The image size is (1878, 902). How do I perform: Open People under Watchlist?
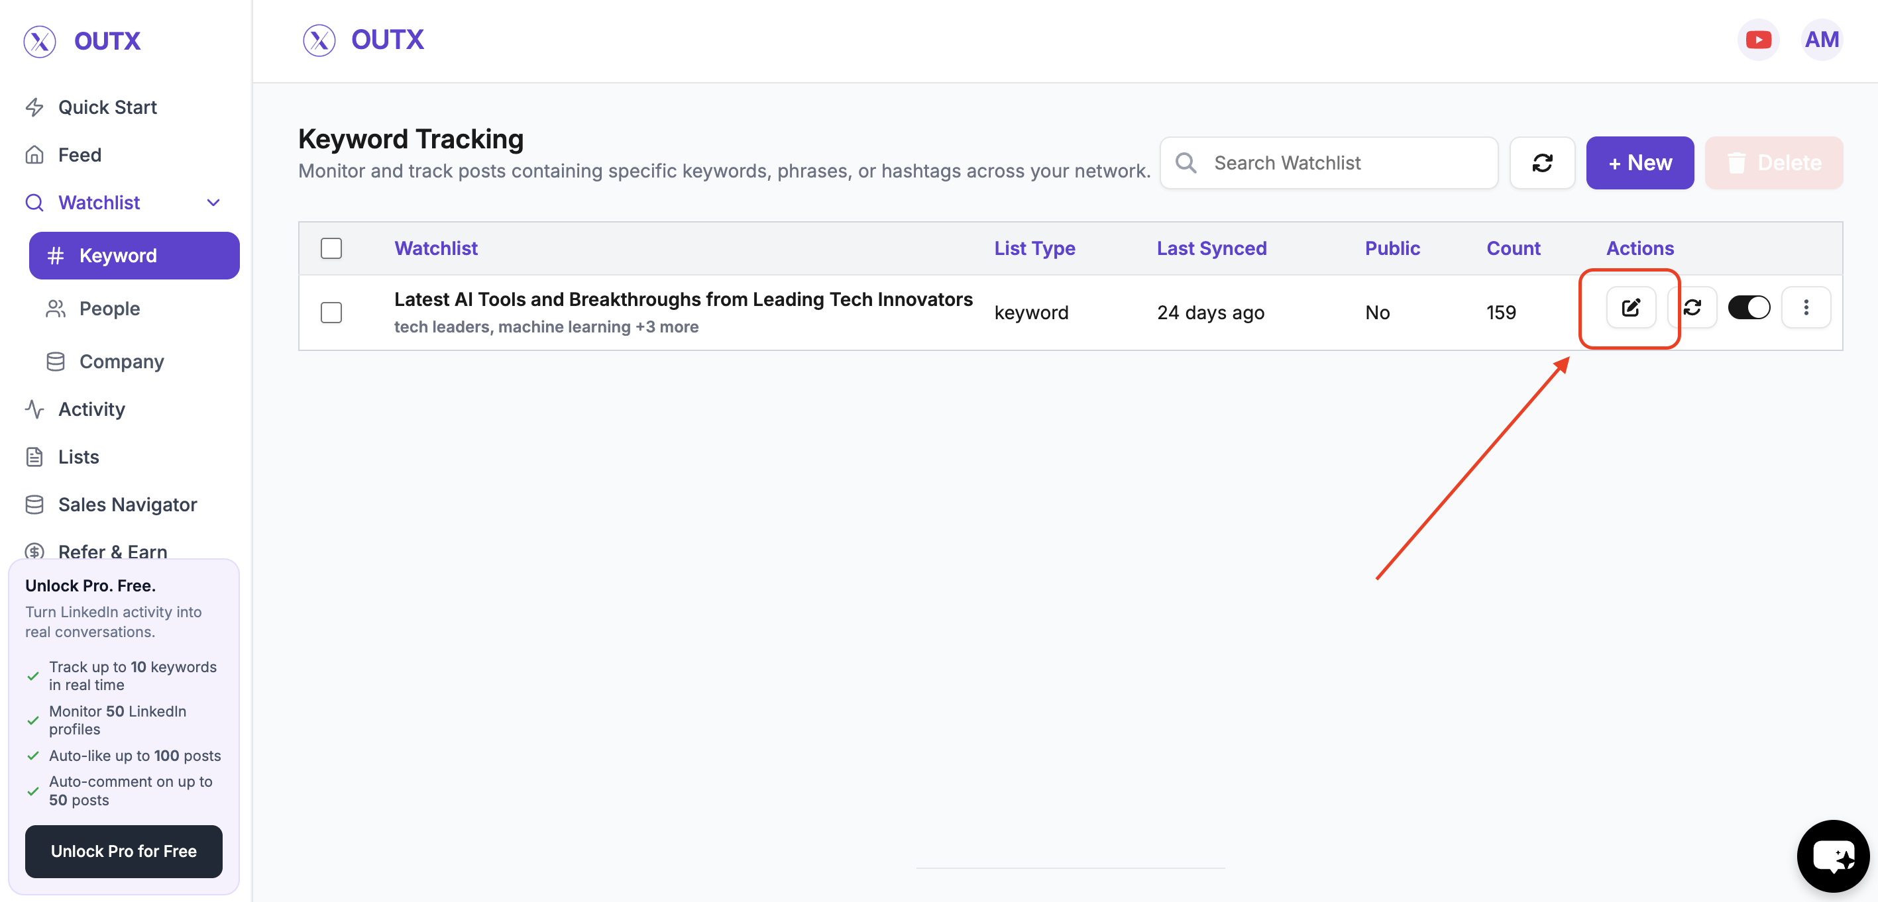pyautogui.click(x=109, y=309)
